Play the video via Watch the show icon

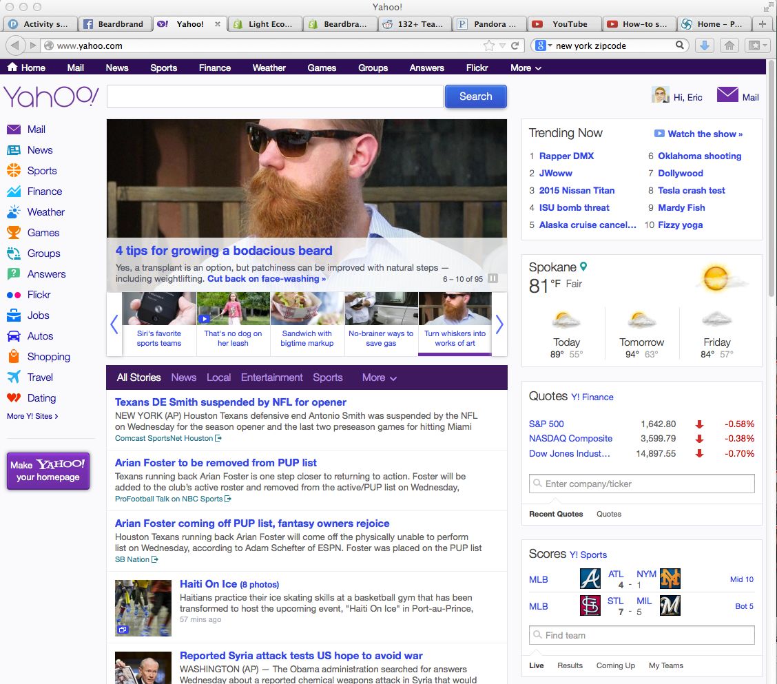(x=659, y=134)
